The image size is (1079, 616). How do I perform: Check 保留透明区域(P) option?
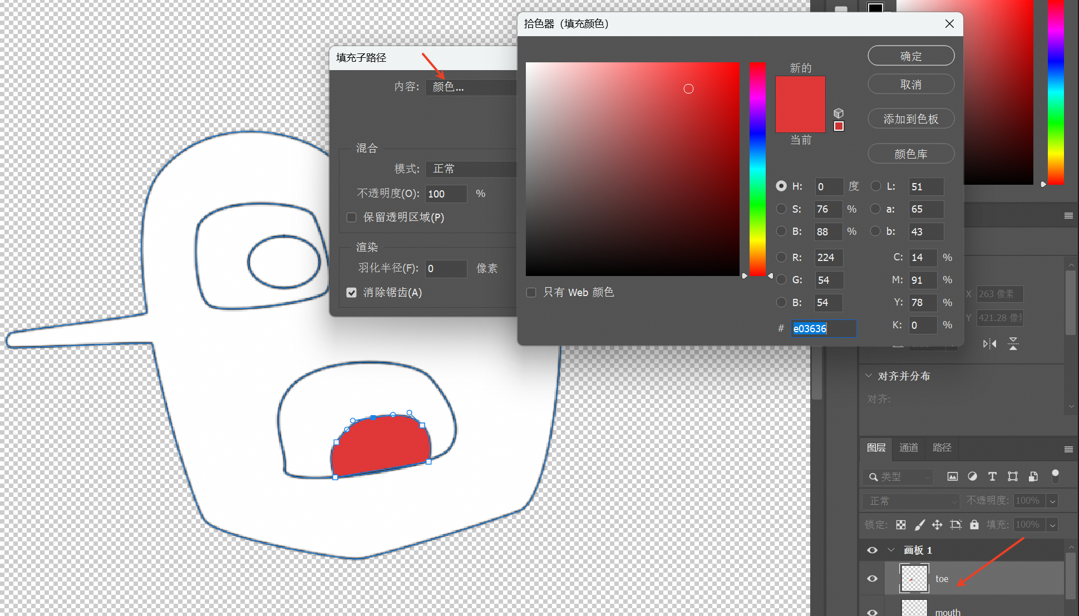click(x=352, y=218)
